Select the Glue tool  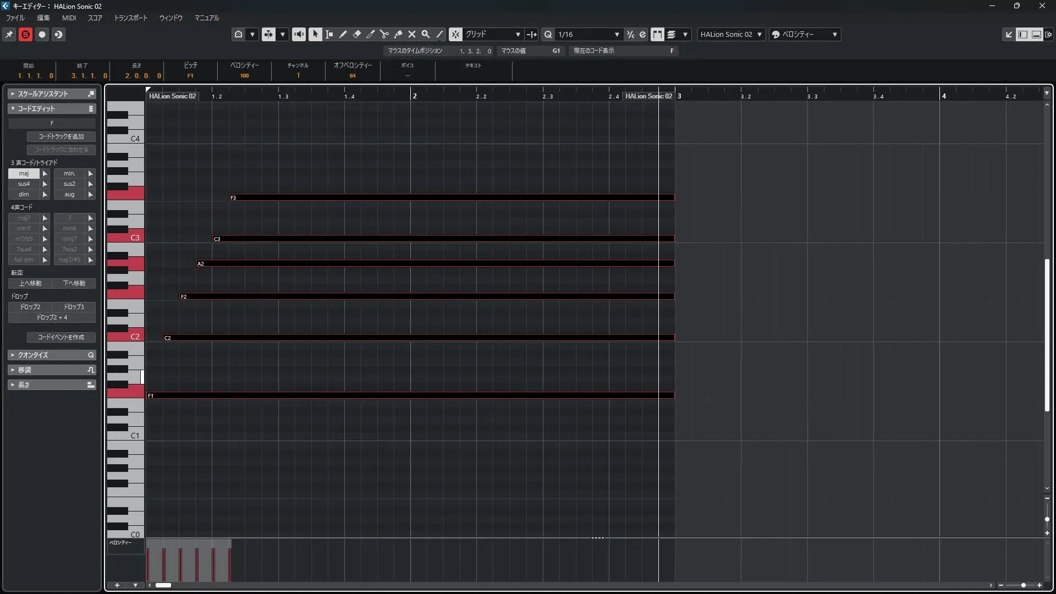(x=398, y=34)
